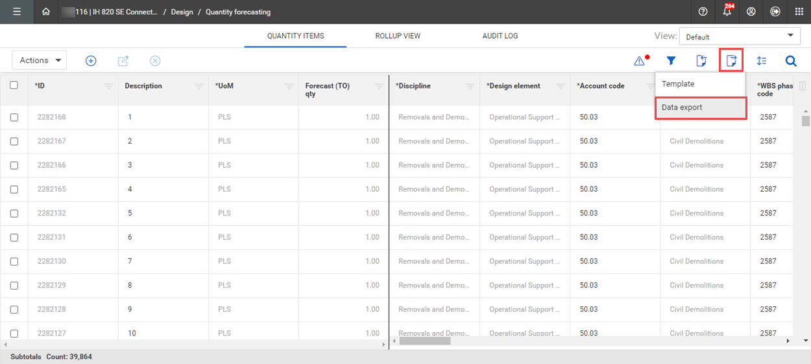
Task: Select the checkbox for row 2282165
Action: tap(14, 189)
